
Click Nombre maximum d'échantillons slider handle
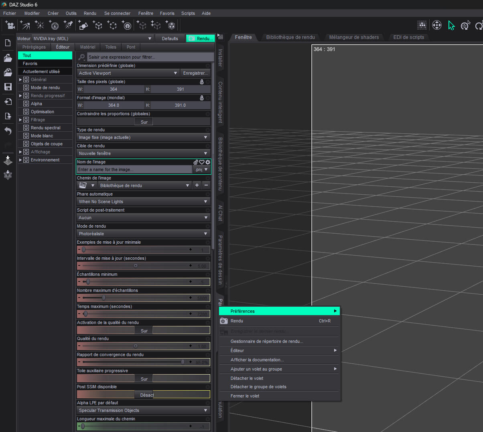[x=103, y=298]
